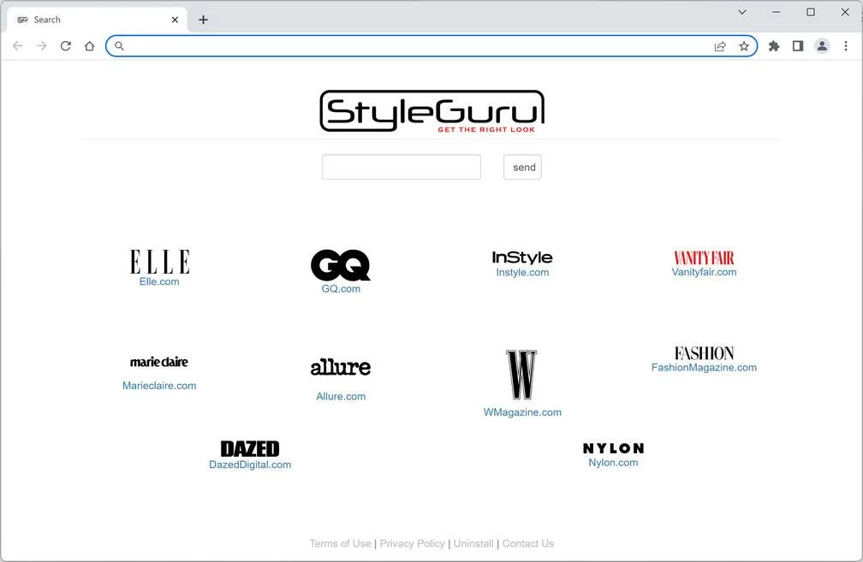
Task: Follow the Nylon.com link
Action: coord(613,463)
